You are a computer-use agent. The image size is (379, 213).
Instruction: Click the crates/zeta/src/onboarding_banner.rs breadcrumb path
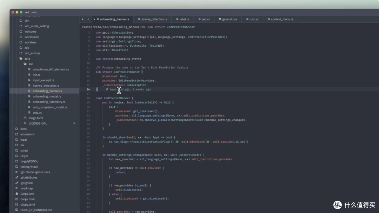[x=113, y=27]
